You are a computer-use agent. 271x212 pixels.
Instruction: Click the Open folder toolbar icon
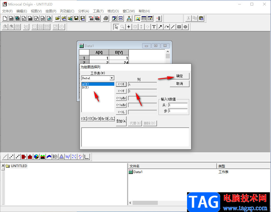pyautogui.click(x=57, y=18)
